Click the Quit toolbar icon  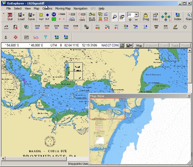[10, 17]
